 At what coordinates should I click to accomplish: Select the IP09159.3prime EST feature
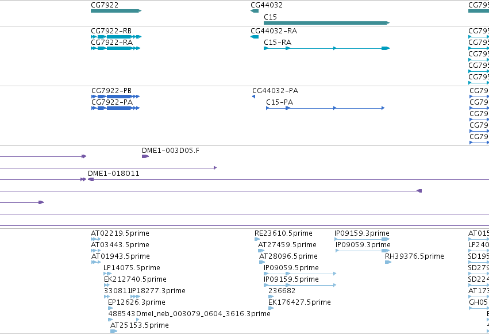point(362,239)
